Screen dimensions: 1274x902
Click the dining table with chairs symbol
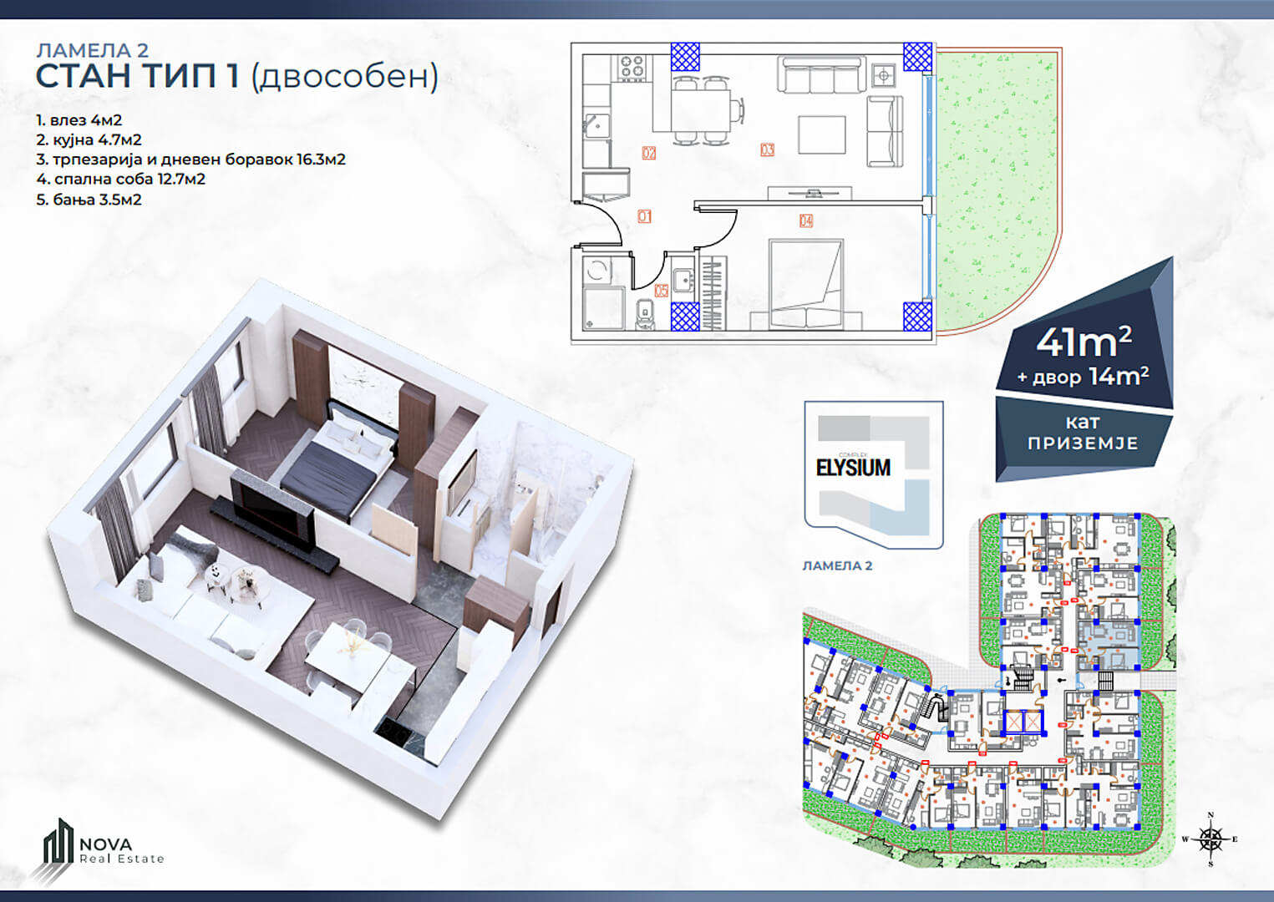point(705,109)
